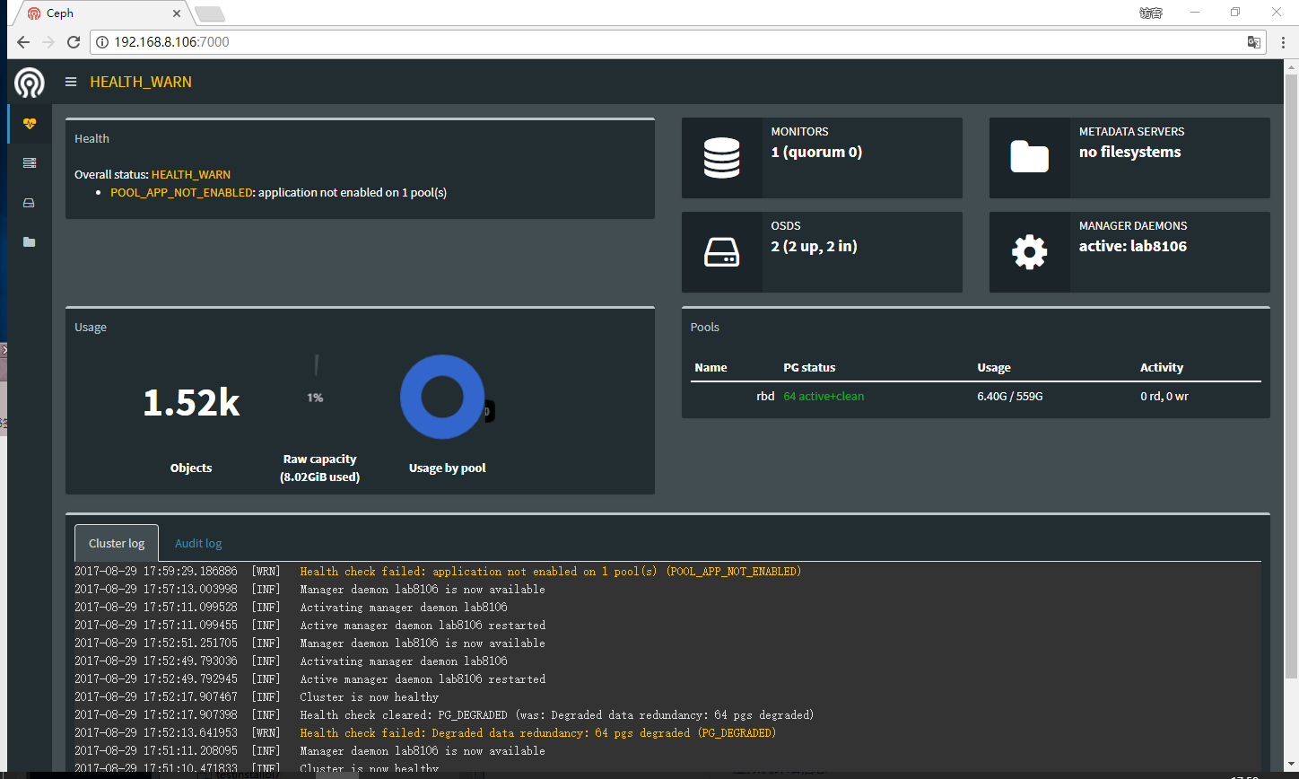Click the 64 active+clean PG status
The height and width of the screenshot is (779, 1299).
coord(824,396)
